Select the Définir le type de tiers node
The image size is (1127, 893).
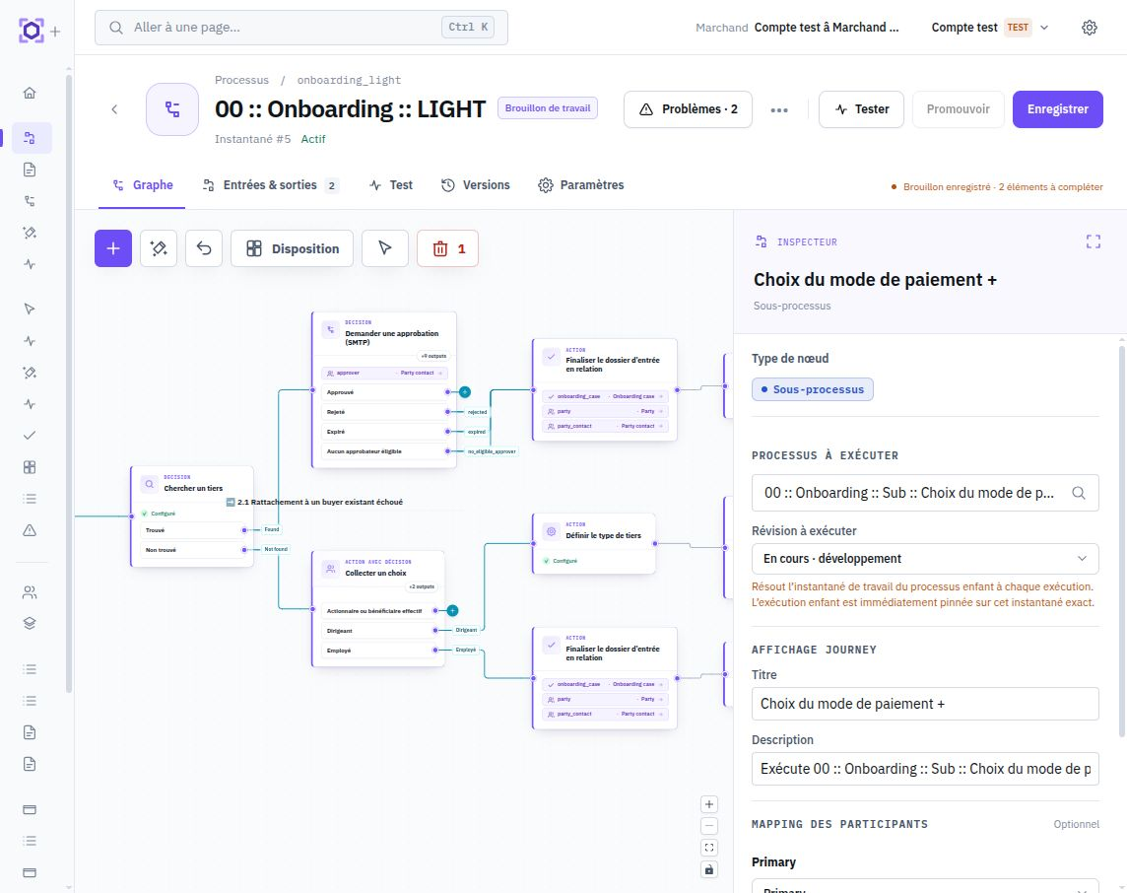tap(594, 543)
